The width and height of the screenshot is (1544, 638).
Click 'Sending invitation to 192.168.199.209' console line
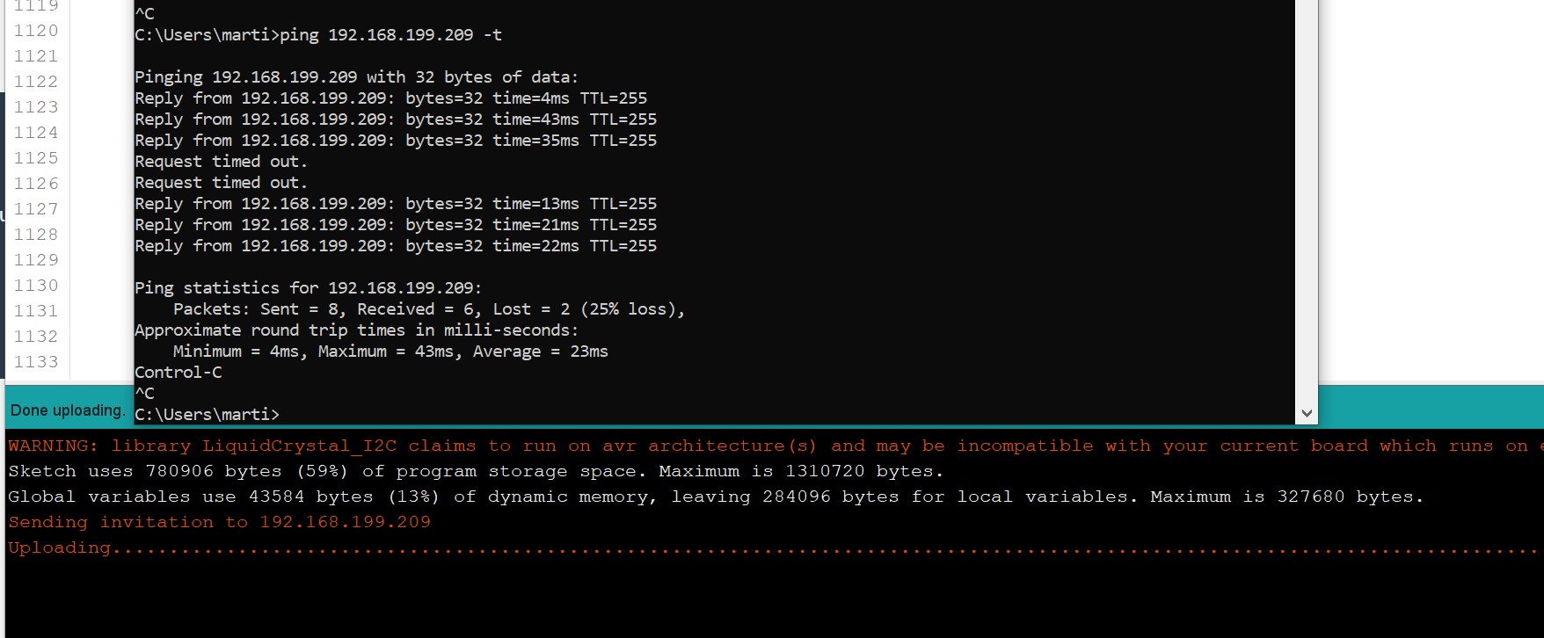pyautogui.click(x=220, y=523)
